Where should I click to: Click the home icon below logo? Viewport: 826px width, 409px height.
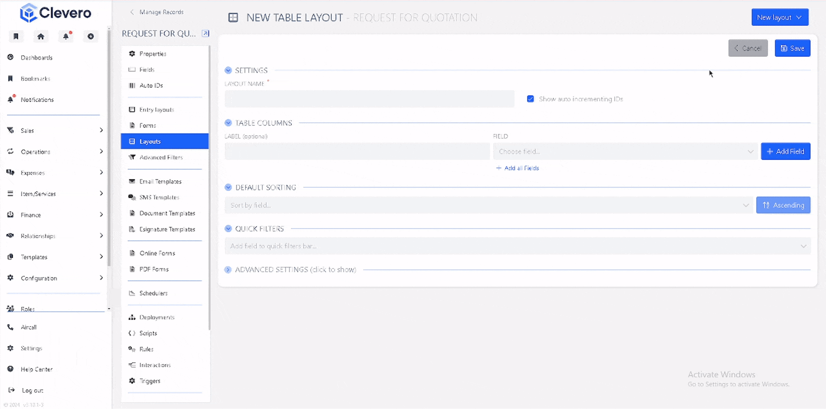pyautogui.click(x=41, y=36)
